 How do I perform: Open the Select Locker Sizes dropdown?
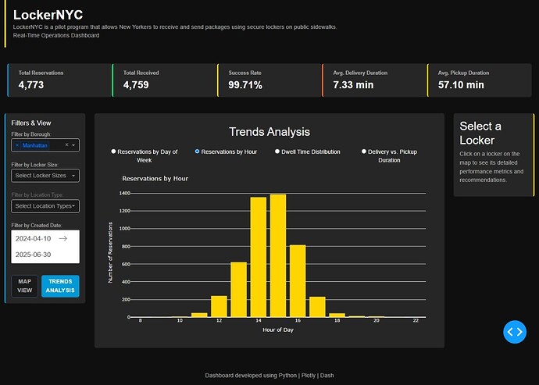(x=45, y=175)
